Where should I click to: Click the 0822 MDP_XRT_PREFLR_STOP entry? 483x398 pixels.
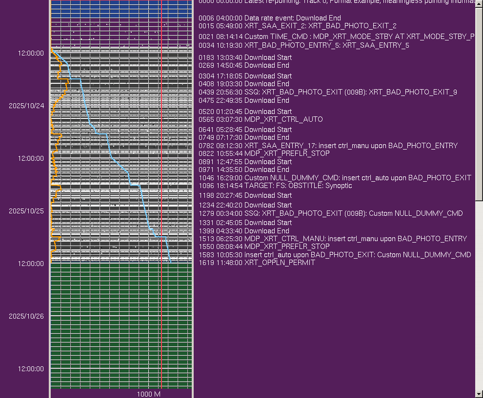click(x=264, y=153)
